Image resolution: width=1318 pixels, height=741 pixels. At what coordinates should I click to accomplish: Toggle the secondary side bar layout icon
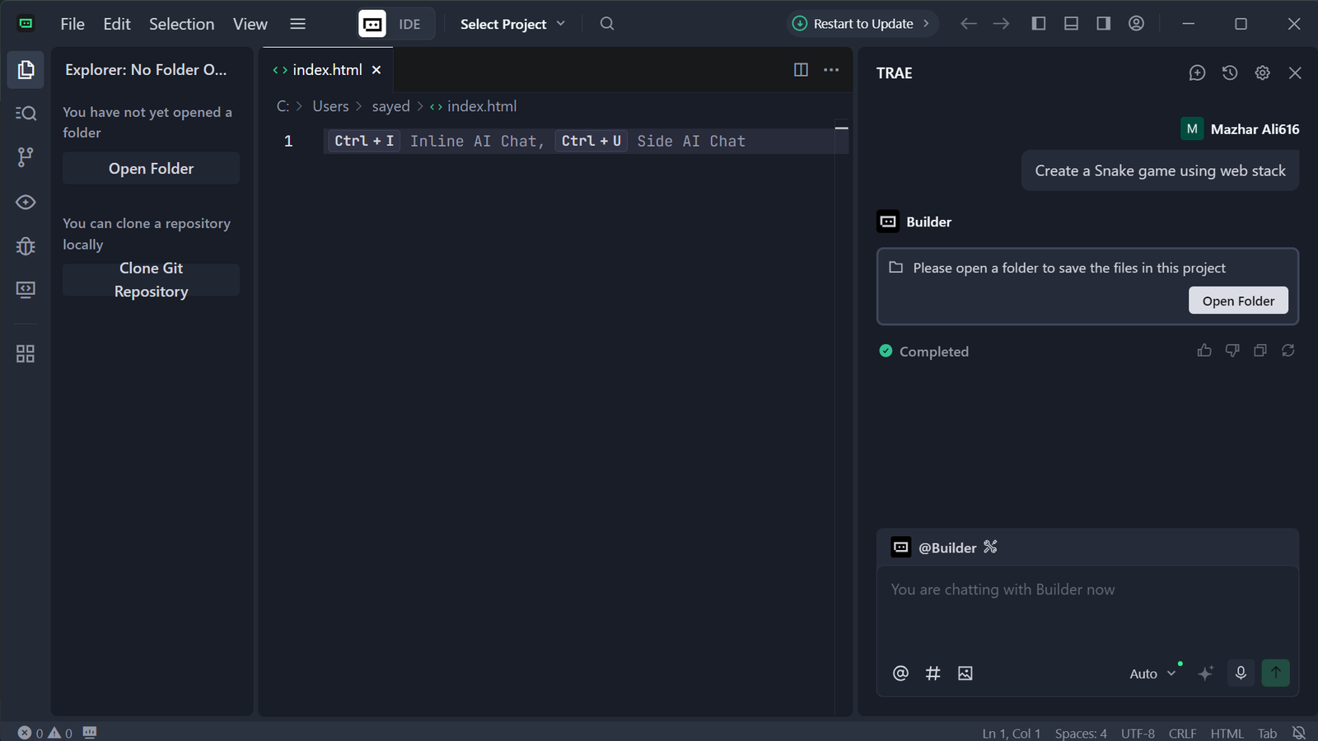pyautogui.click(x=1103, y=24)
